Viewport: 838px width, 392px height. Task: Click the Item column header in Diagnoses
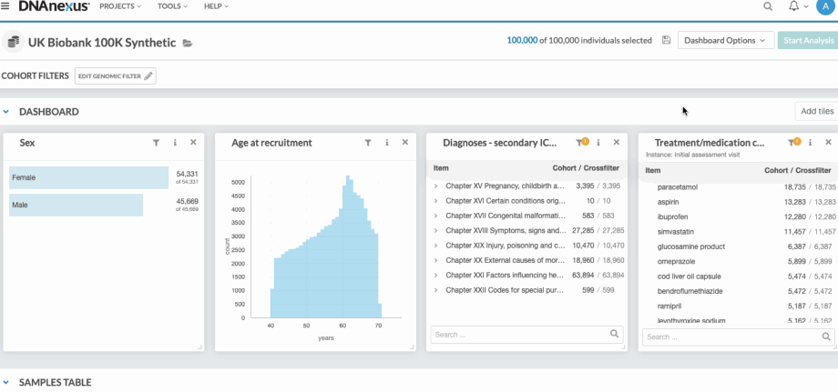pos(441,168)
